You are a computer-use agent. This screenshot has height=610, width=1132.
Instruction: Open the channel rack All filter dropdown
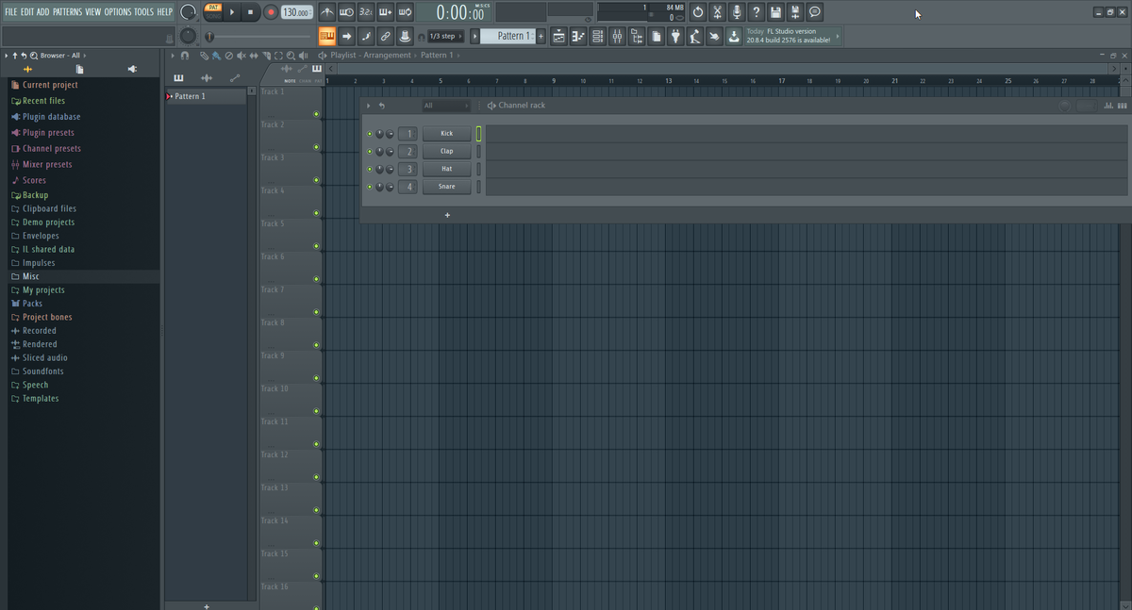(445, 106)
